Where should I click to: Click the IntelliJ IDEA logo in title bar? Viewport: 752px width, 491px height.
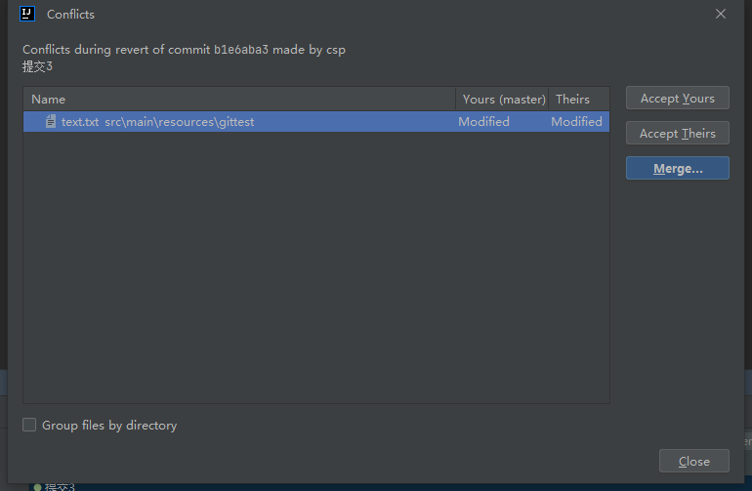27,14
